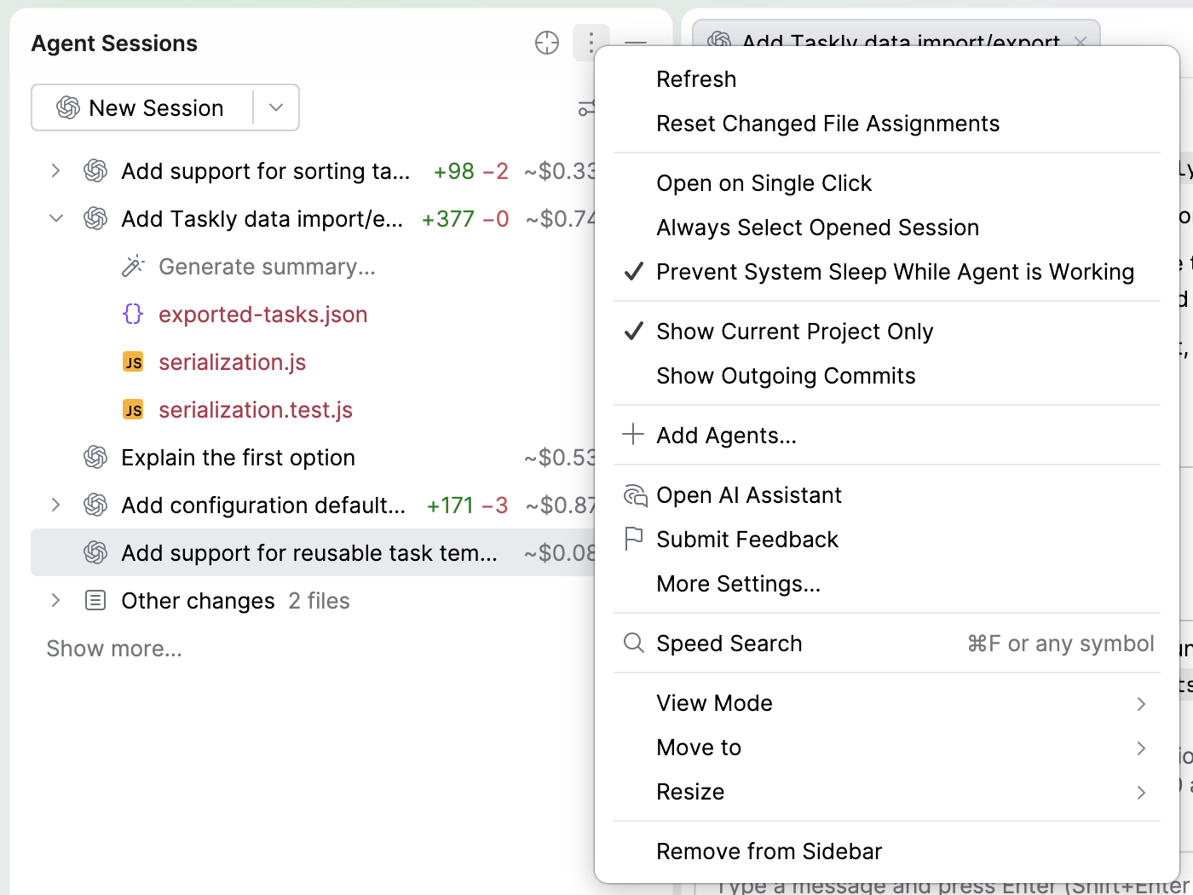Click the New Session button
The height and width of the screenshot is (895, 1193).
pyautogui.click(x=142, y=107)
